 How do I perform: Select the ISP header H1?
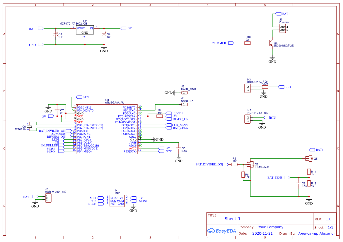[117, 200]
